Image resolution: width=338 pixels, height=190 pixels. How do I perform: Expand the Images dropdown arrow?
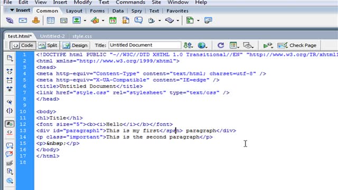(x=85, y=21)
